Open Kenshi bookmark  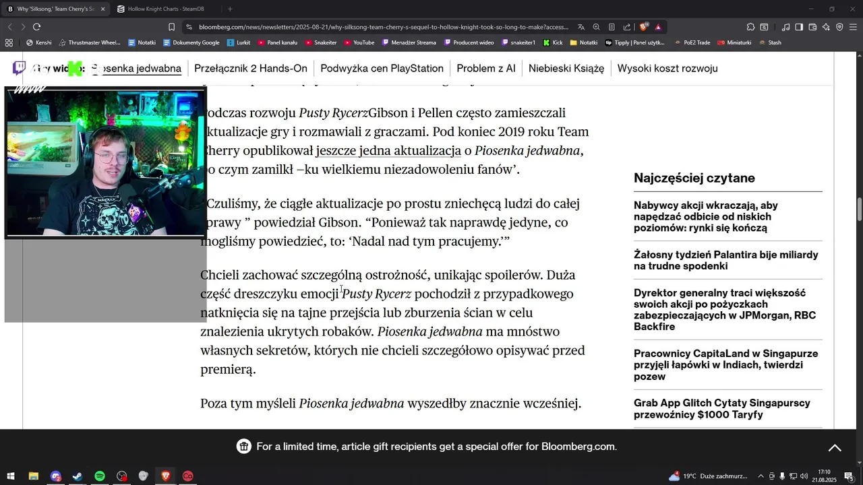pyautogui.click(x=39, y=42)
